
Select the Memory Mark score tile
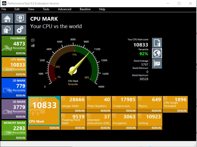pyautogui.click(x=14, y=128)
